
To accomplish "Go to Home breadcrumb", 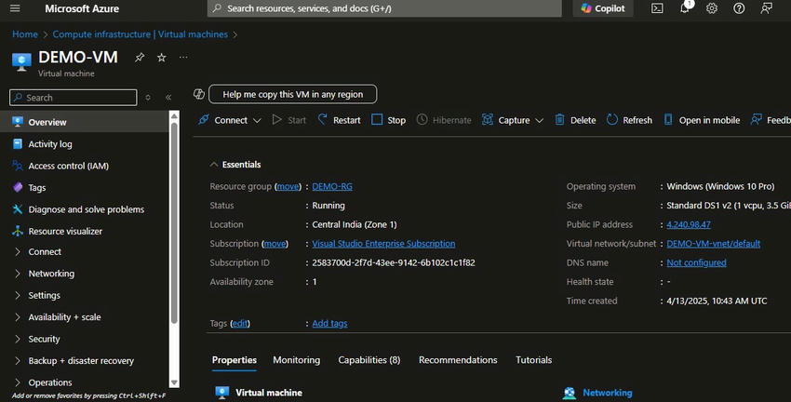I will pos(25,34).
